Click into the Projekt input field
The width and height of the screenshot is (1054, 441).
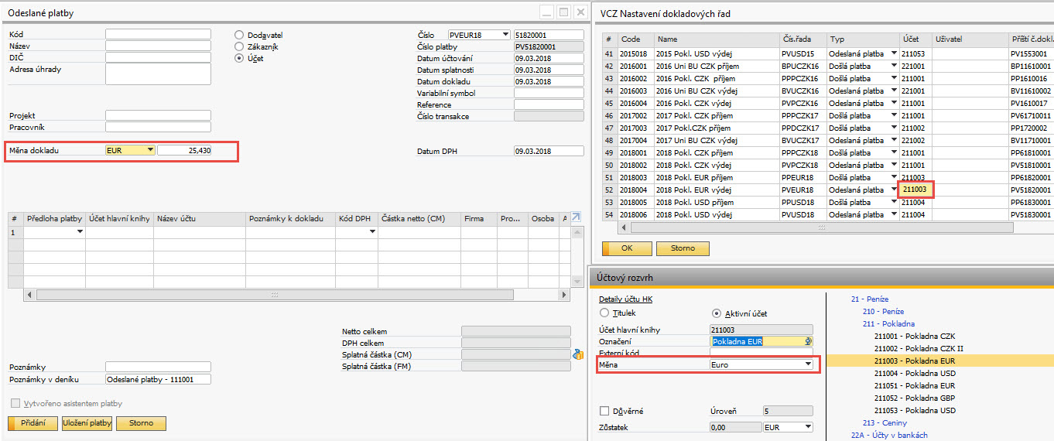pyautogui.click(x=158, y=115)
